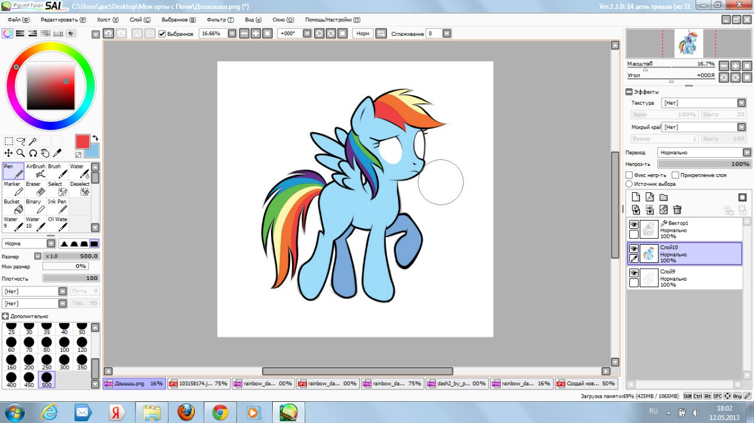754x423 pixels.
Task: Hide the Вектор1 layer
Action: coord(634,225)
